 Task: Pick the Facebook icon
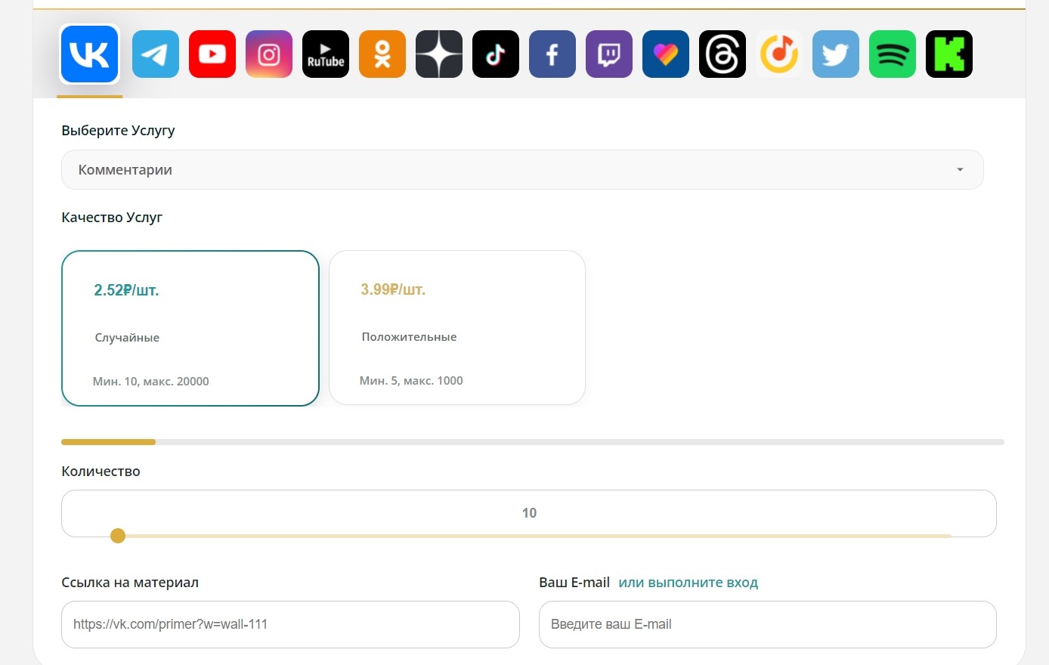552,54
